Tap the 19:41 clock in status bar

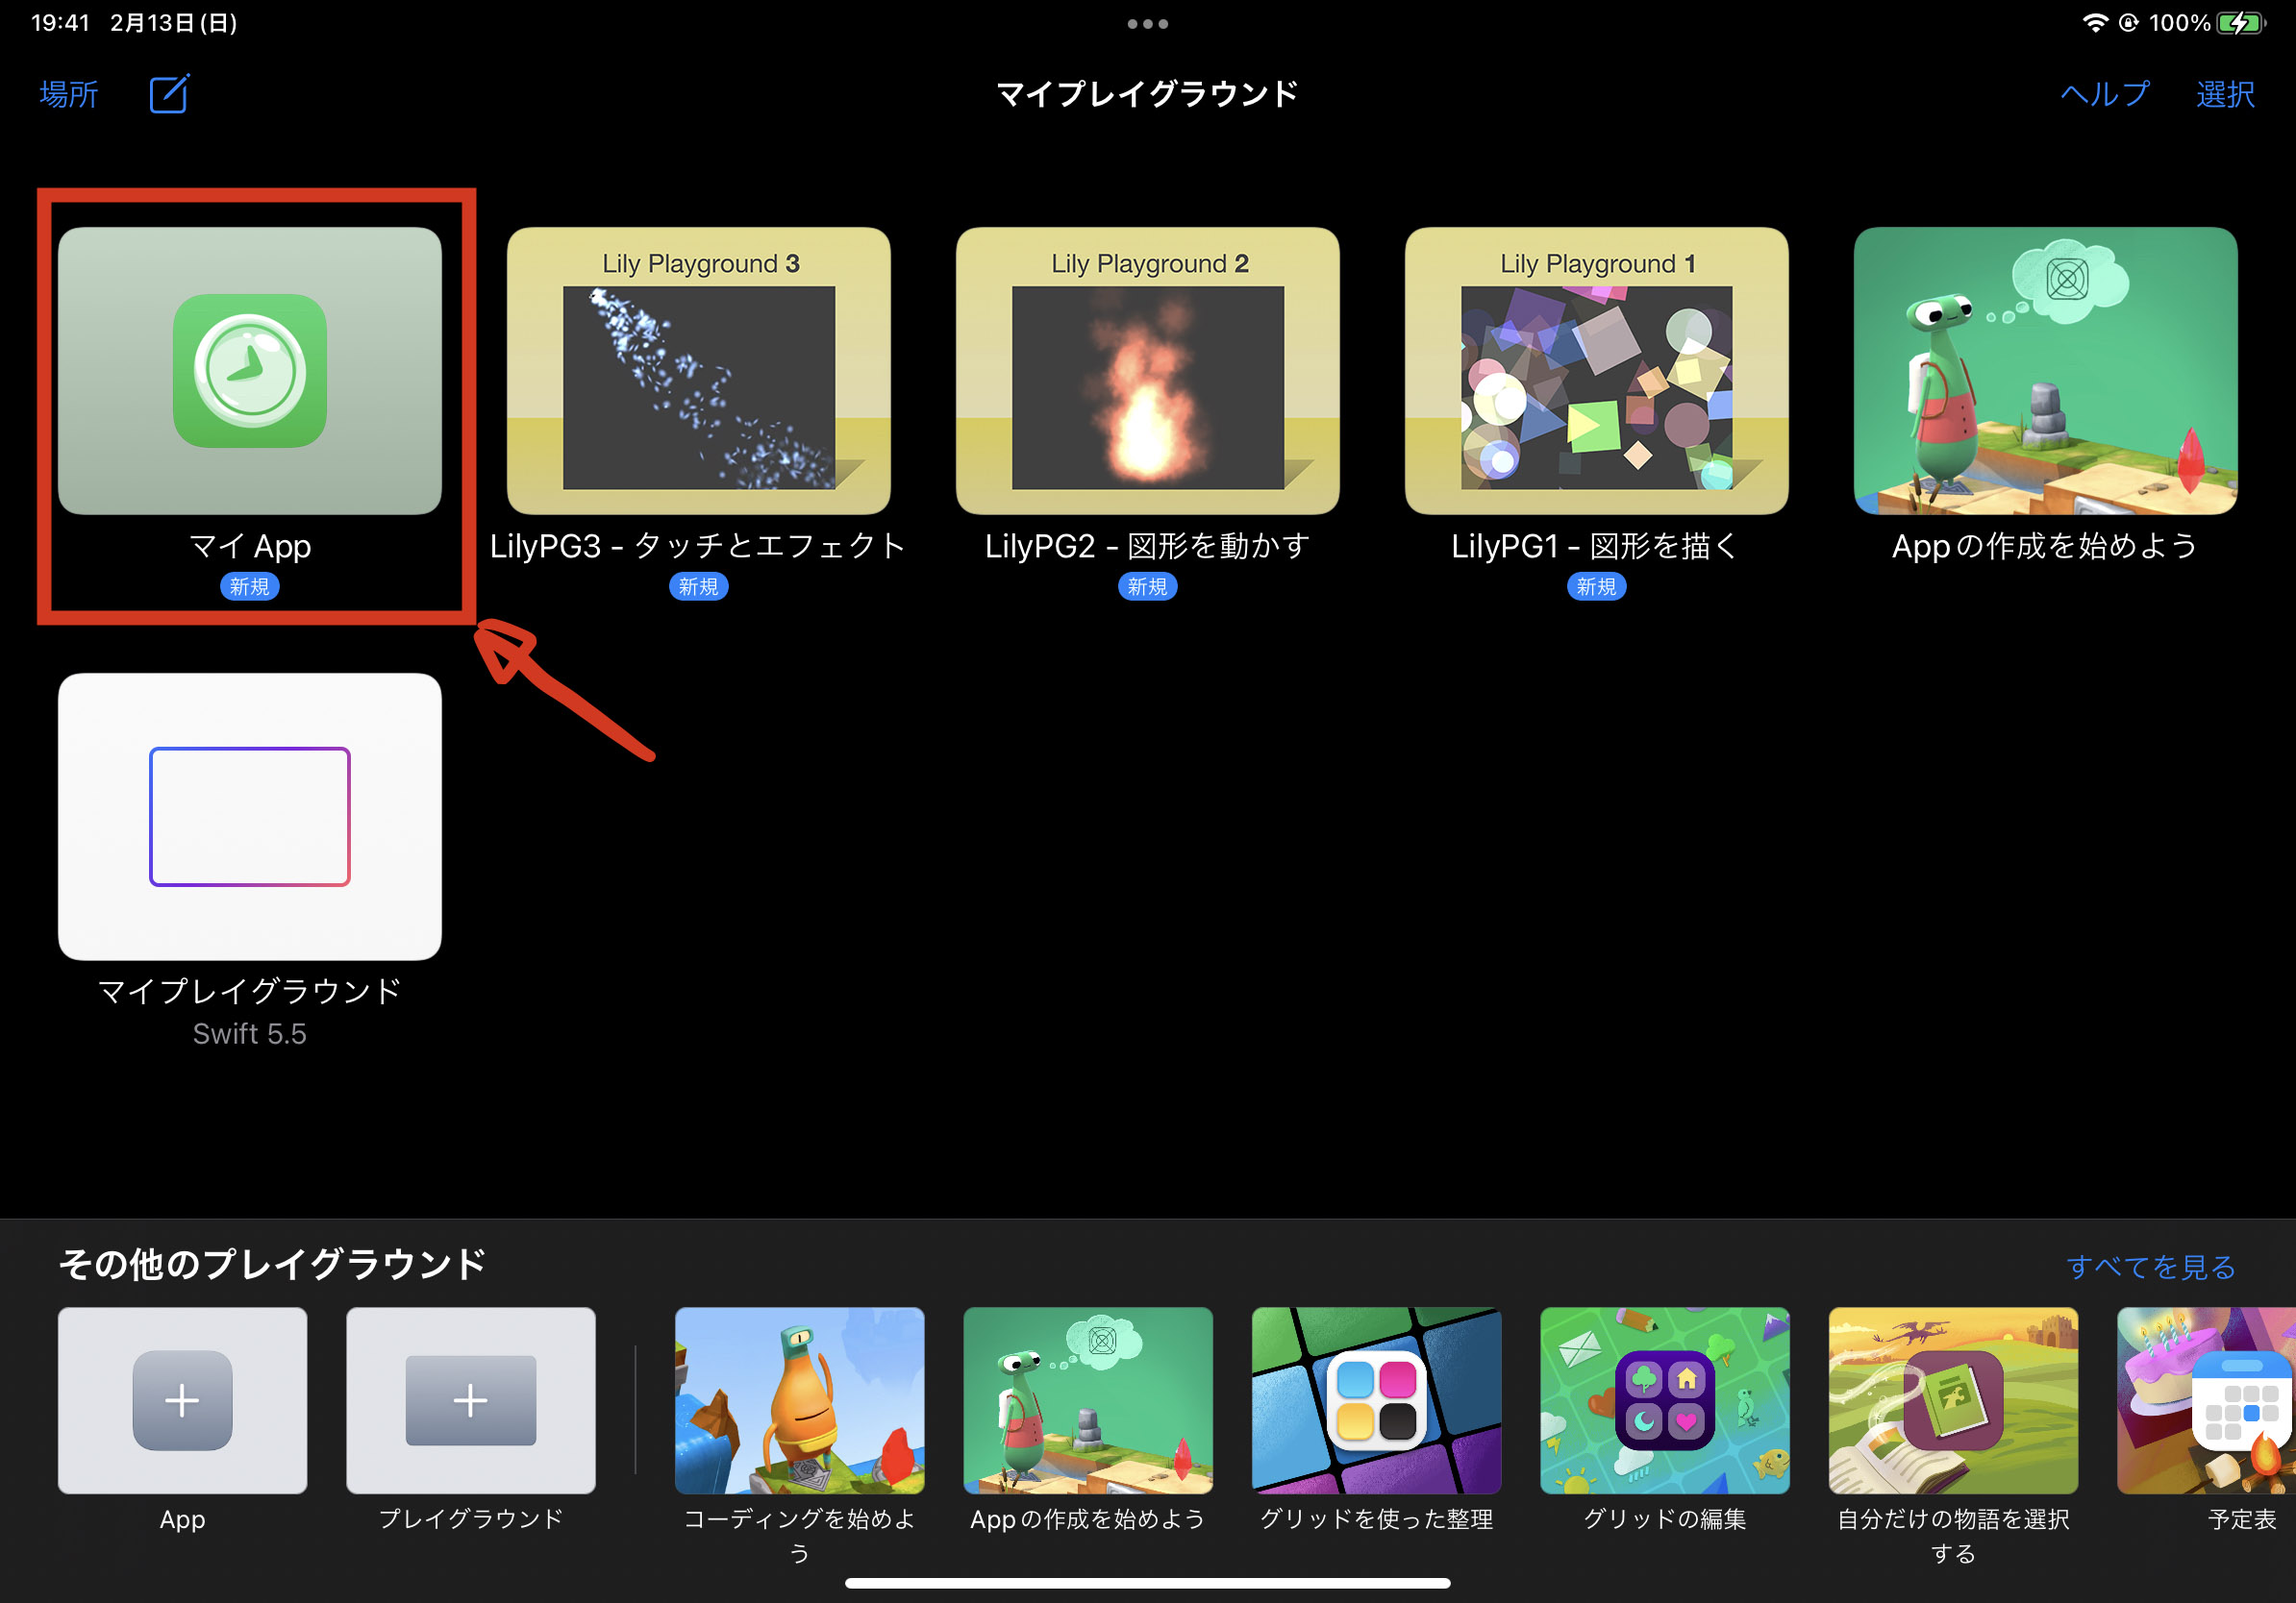61,23
